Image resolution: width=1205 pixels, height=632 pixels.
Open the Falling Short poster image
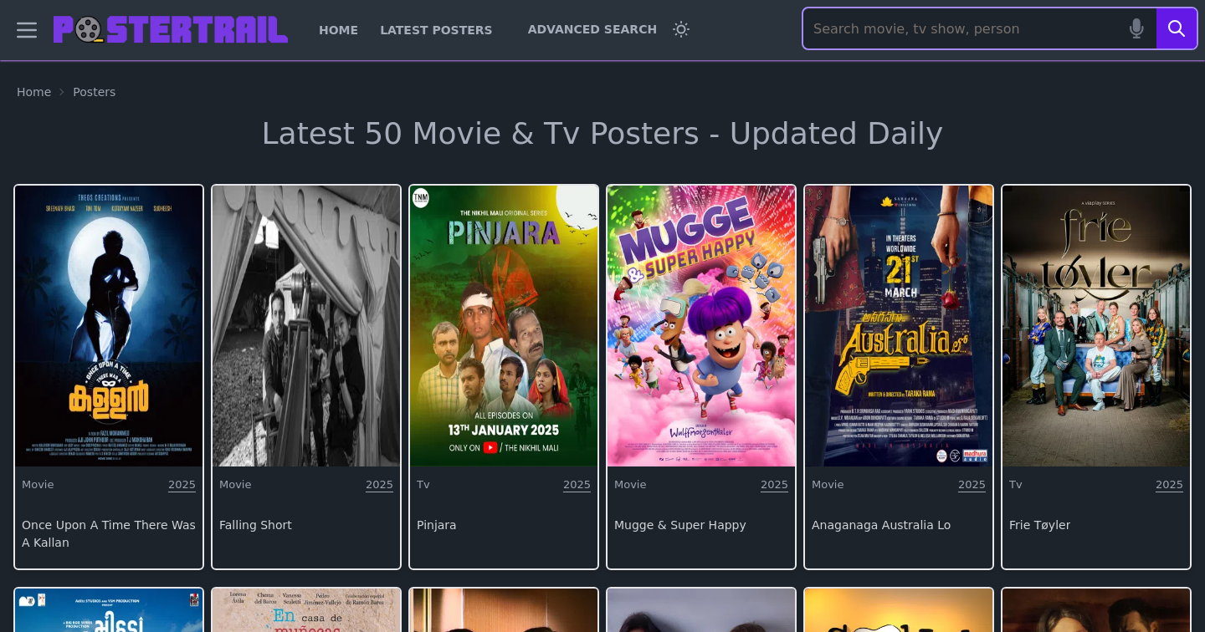click(306, 326)
